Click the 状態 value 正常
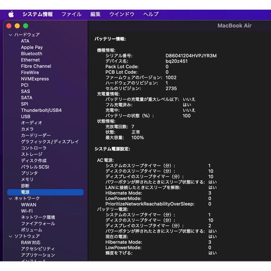 pos(135,132)
